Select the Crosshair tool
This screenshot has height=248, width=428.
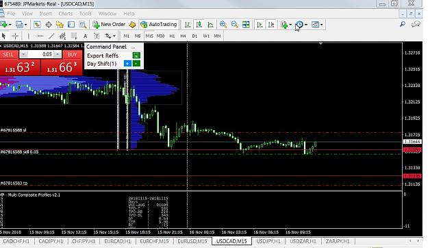15,36
